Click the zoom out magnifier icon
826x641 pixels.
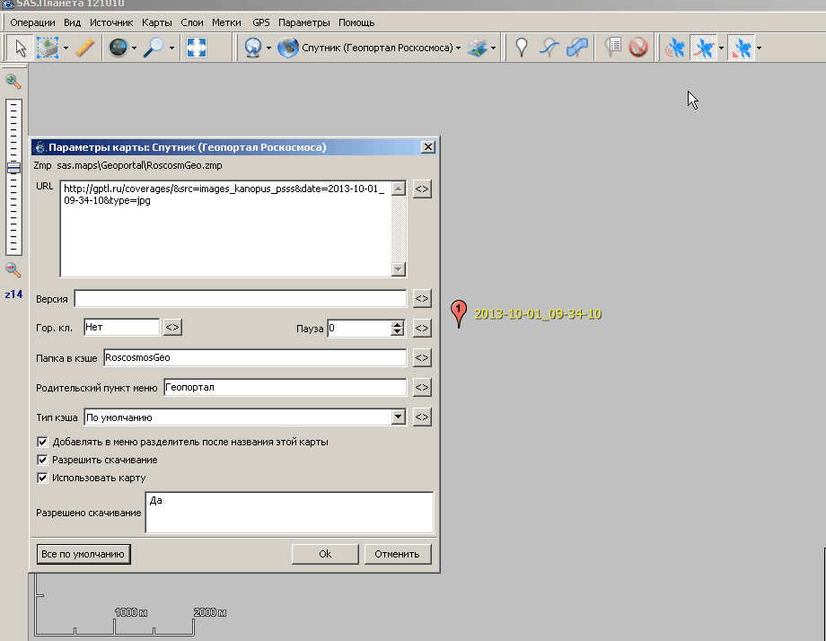click(13, 269)
